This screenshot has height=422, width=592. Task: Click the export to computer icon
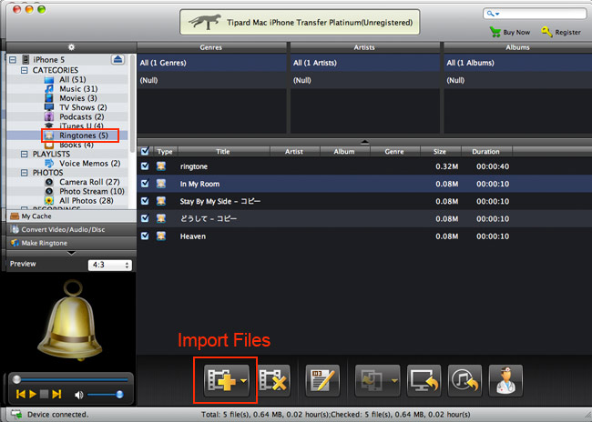(x=424, y=380)
